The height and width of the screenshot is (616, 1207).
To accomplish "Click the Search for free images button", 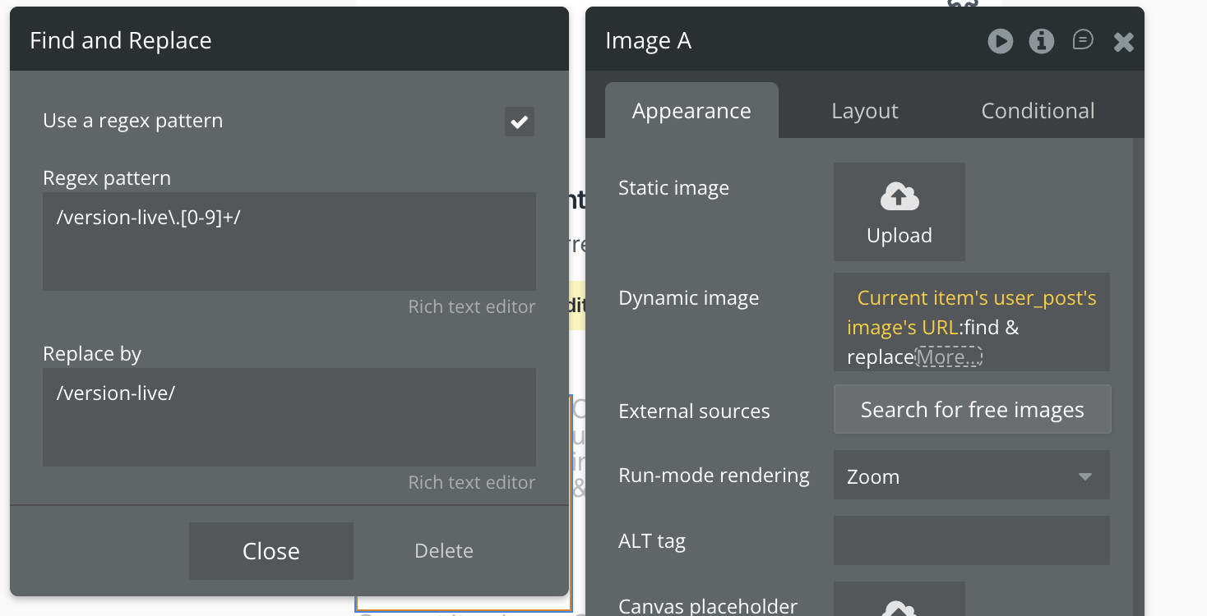I will 972,409.
